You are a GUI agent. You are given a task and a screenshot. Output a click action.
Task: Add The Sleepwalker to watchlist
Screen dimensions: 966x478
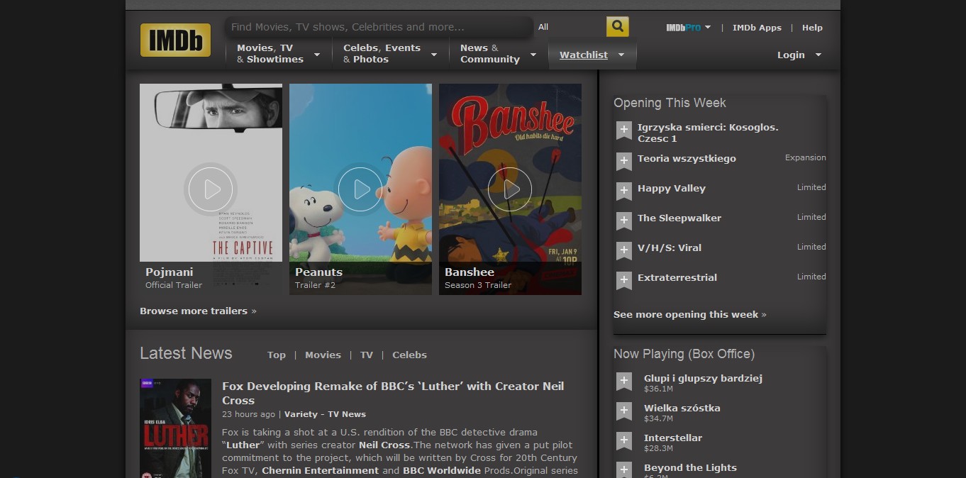click(624, 221)
